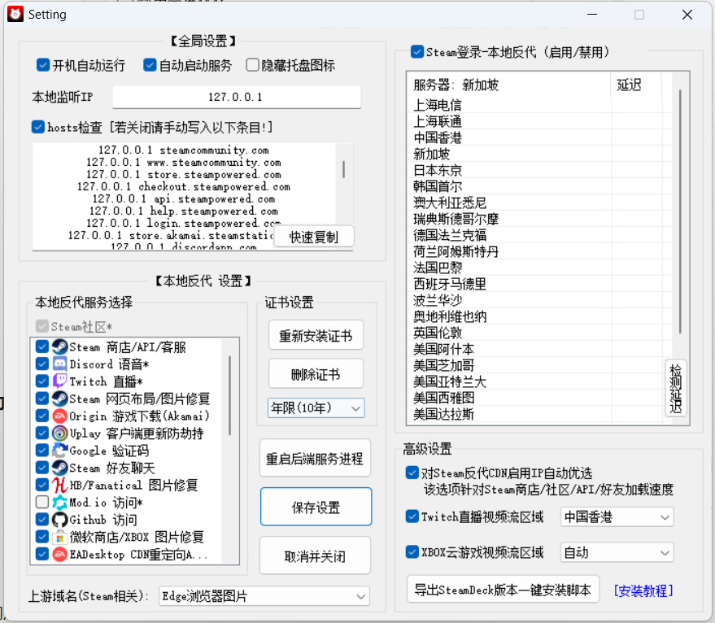Click 取消并关闭 button
Screen dimensions: 715x623
pyautogui.click(x=315, y=556)
